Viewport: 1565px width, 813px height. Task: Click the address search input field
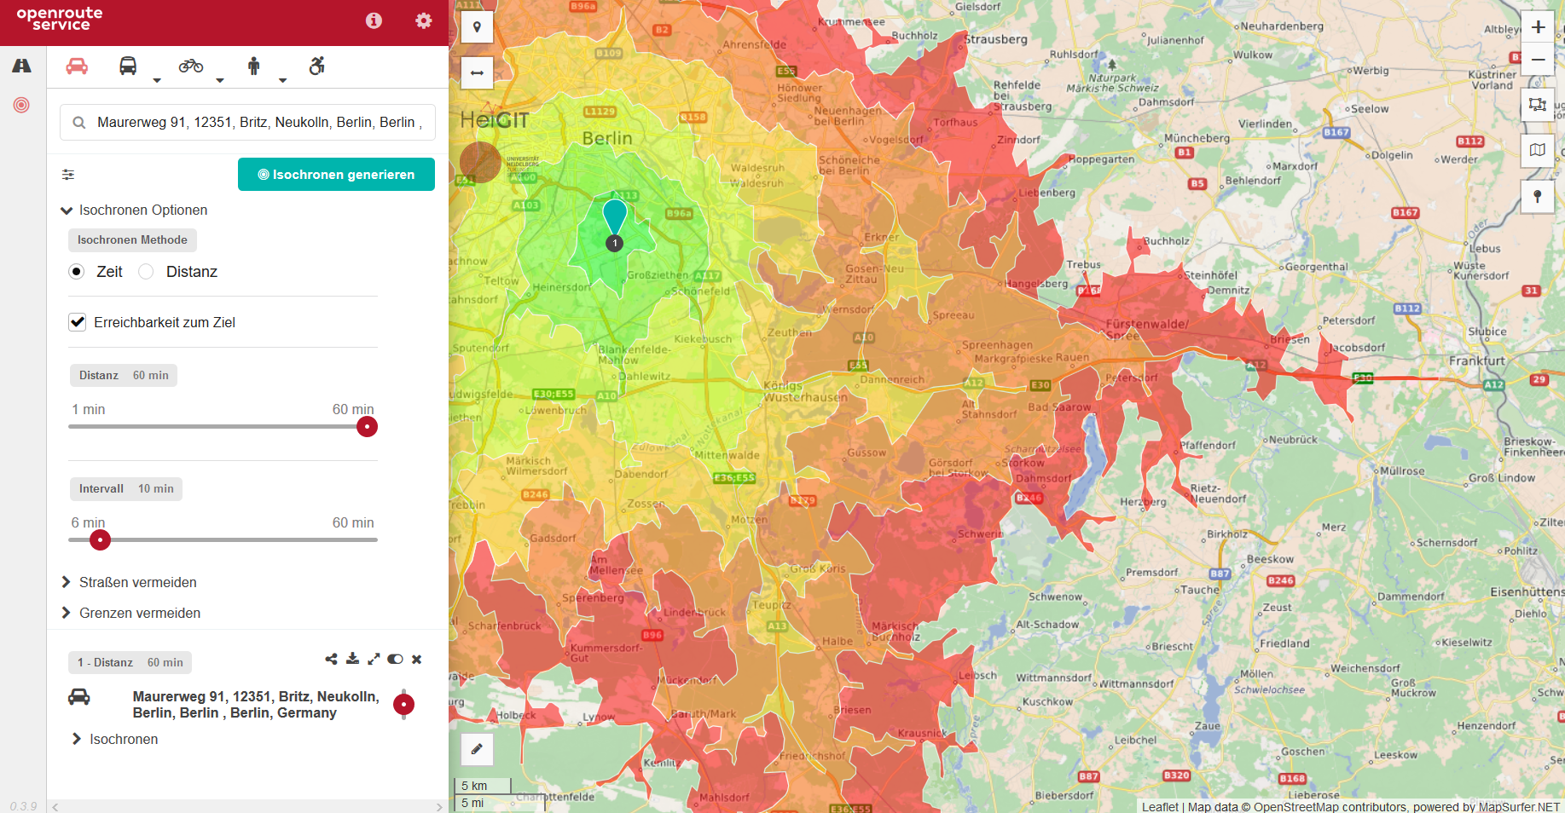pyautogui.click(x=256, y=123)
